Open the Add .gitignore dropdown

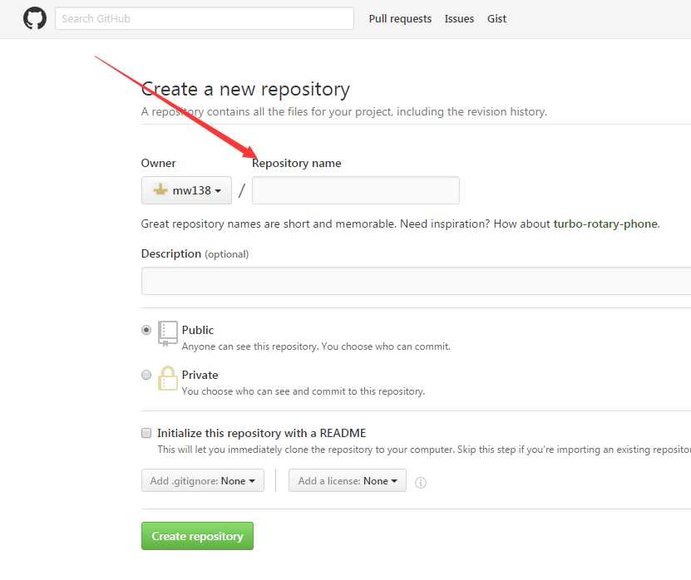coord(203,480)
